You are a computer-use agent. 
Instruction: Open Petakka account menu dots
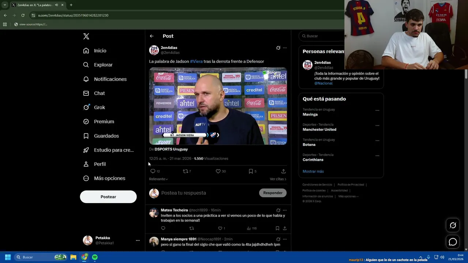click(138, 240)
